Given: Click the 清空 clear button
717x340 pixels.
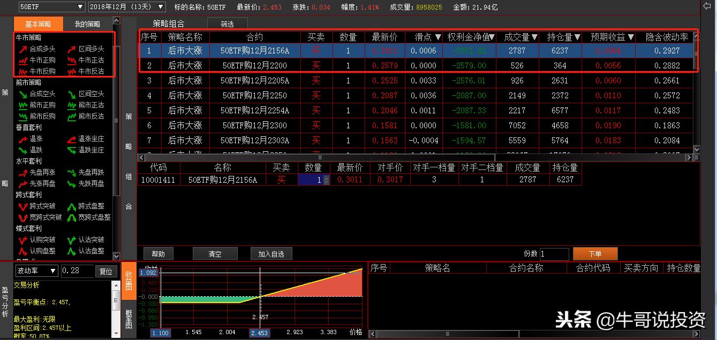Looking at the screenshot, I should pyautogui.click(x=215, y=254).
